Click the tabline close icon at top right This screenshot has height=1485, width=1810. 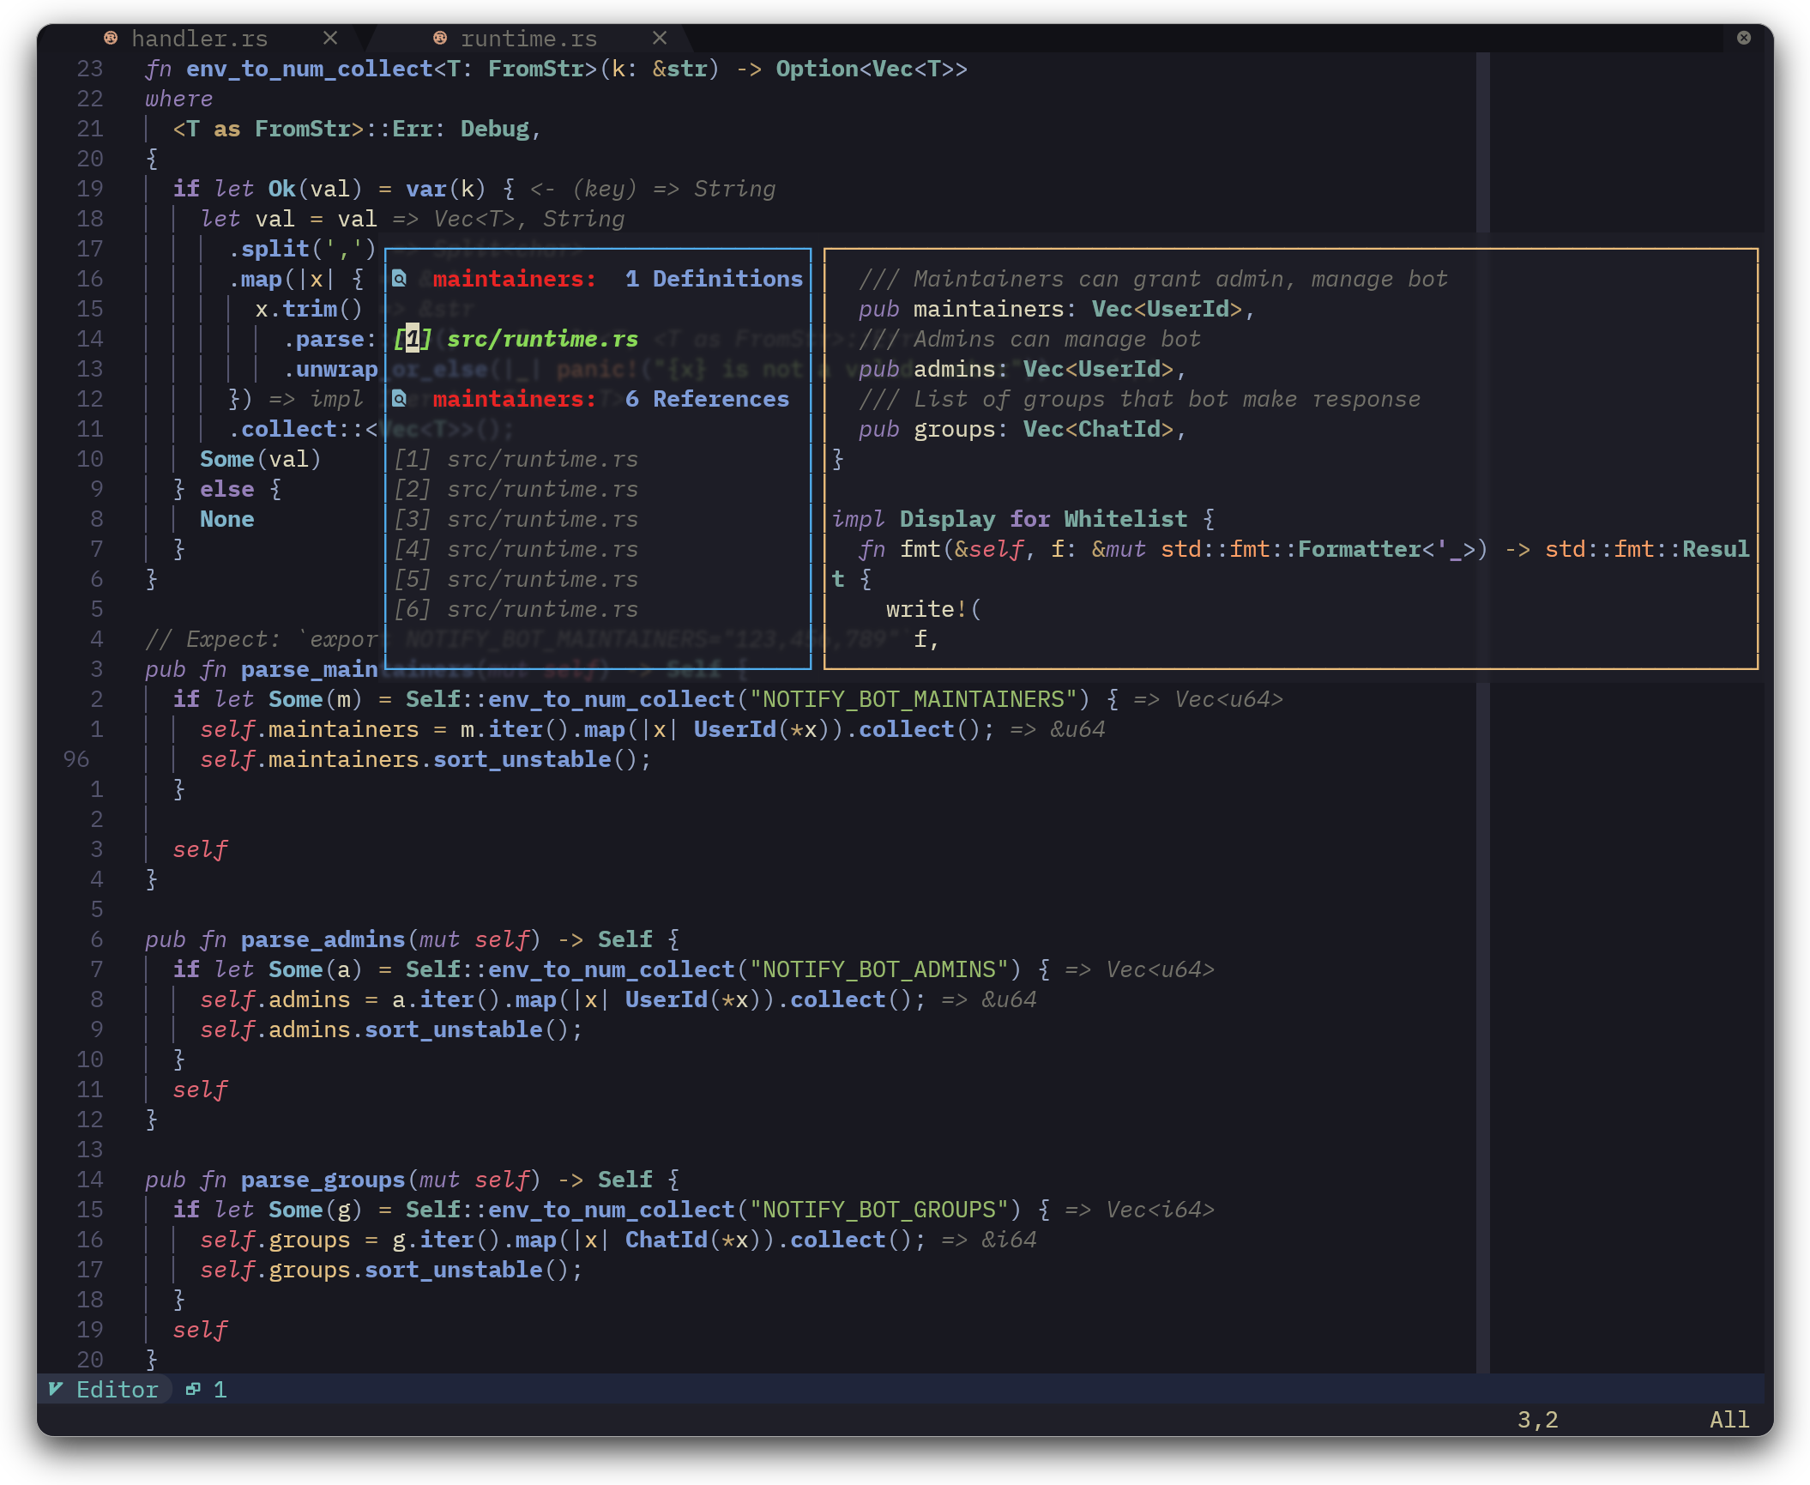[x=1744, y=38]
